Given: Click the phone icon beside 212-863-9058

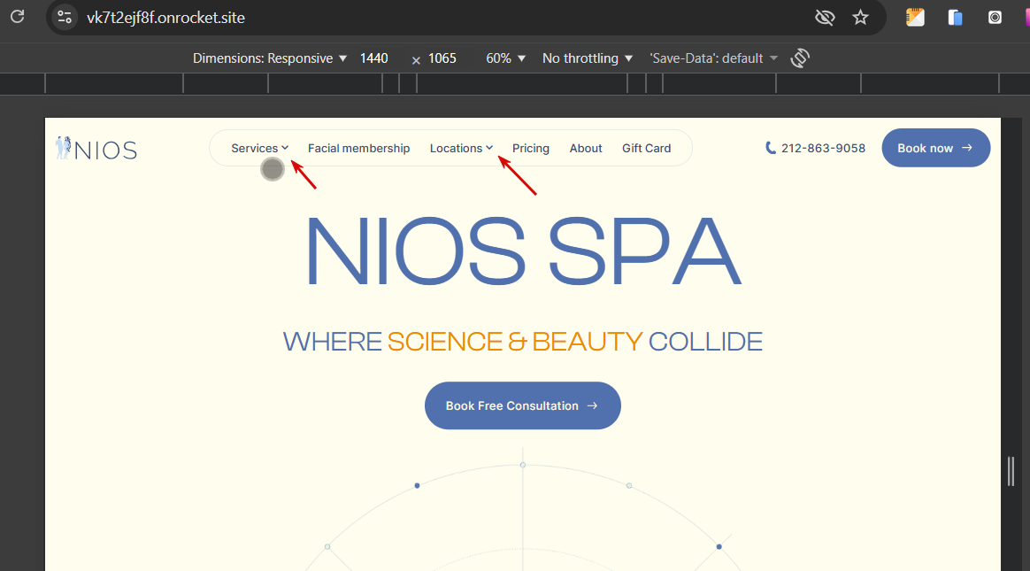Looking at the screenshot, I should (771, 148).
